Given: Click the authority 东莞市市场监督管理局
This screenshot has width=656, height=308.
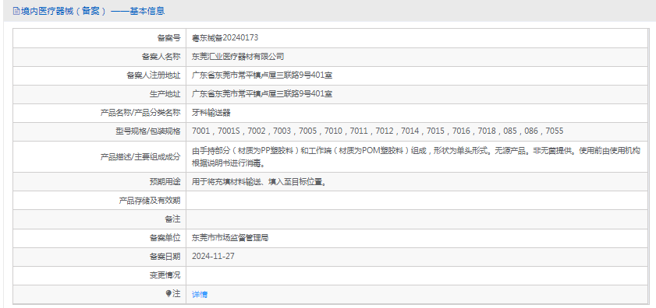Looking at the screenshot, I should point(230,238).
